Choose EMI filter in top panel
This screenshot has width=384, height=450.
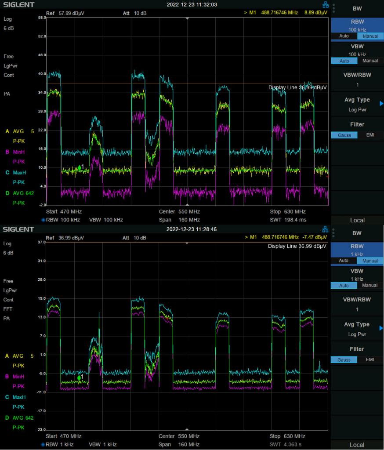[370, 135]
